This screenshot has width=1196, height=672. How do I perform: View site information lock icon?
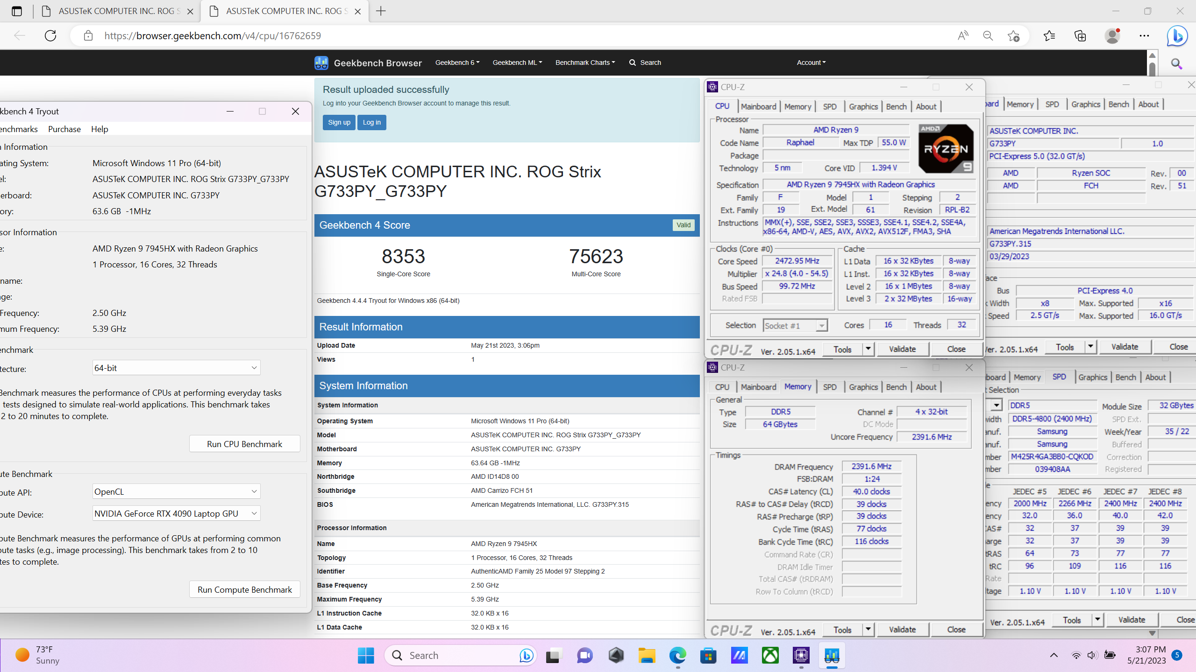(x=88, y=35)
